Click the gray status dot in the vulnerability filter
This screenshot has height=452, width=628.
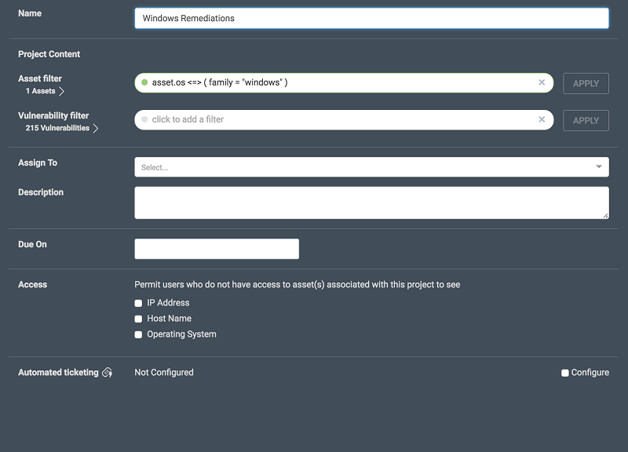(x=144, y=120)
